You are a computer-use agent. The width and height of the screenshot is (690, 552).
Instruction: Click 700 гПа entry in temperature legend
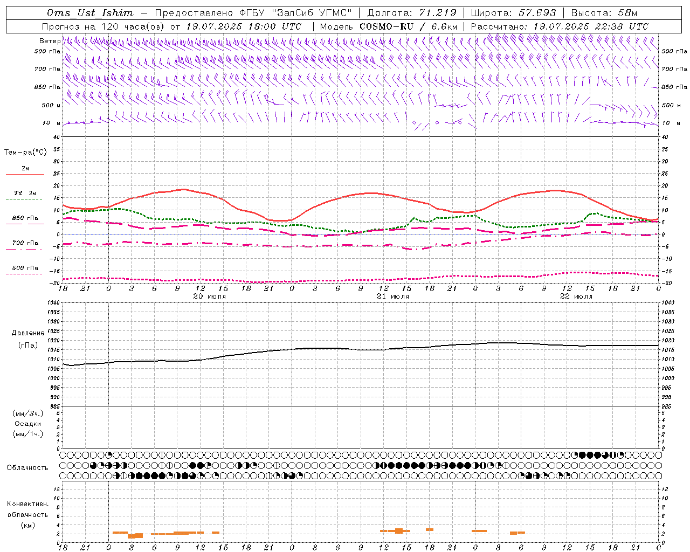[x=25, y=243]
